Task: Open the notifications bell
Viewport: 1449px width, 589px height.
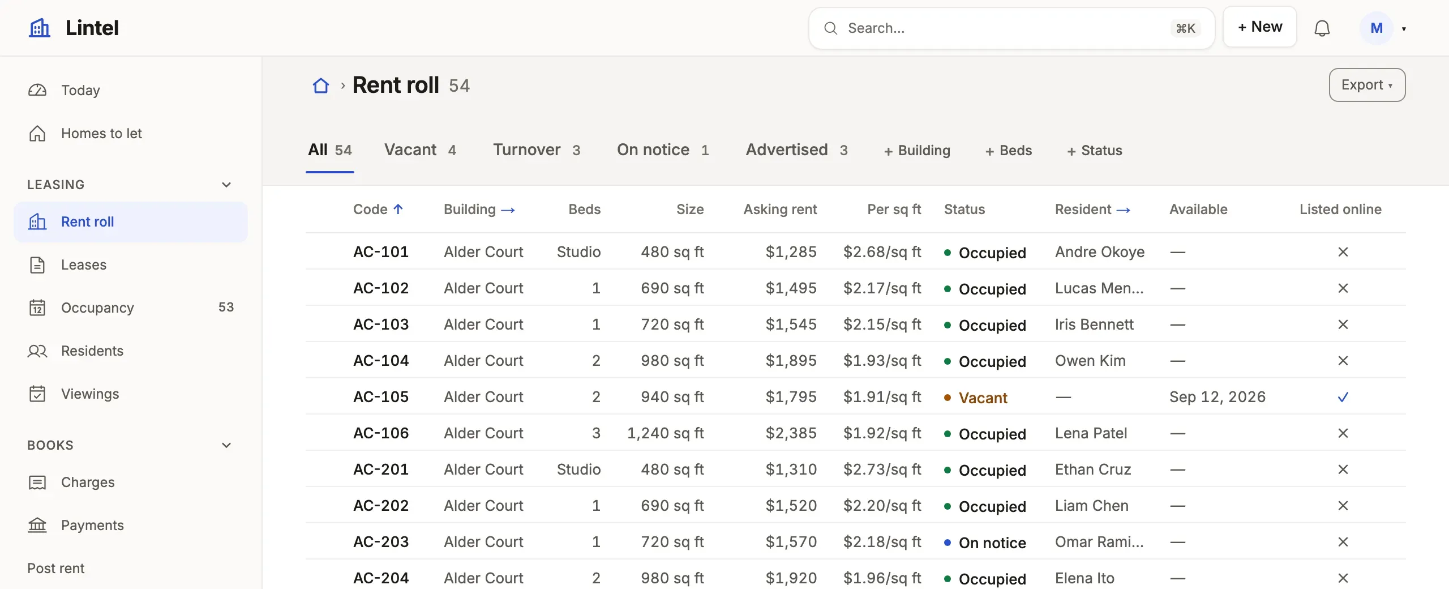Action: (1322, 28)
